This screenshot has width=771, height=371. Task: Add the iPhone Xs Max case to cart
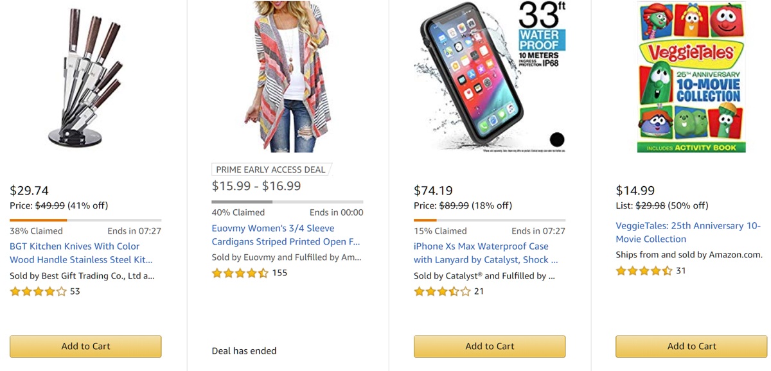(x=490, y=346)
